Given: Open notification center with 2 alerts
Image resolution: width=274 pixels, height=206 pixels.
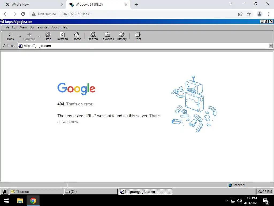Looking at the screenshot, I should (x=266, y=201).
